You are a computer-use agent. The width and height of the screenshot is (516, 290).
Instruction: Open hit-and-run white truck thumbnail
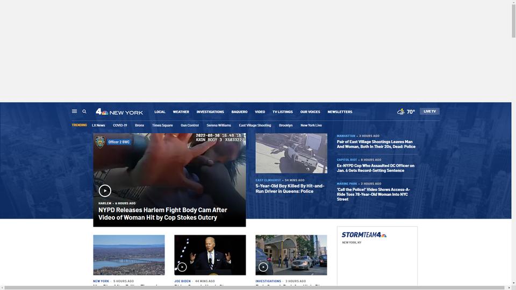(291, 153)
